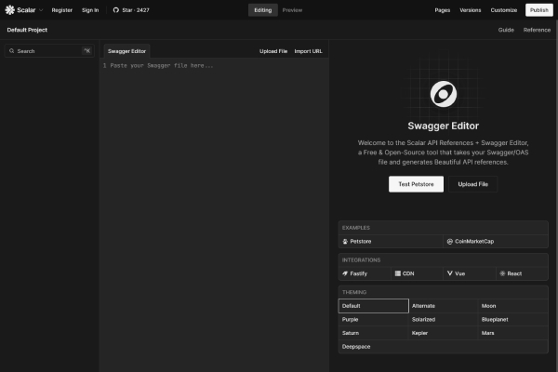Open the Scalar dropdown chevron
The width and height of the screenshot is (558, 372).
coord(41,10)
